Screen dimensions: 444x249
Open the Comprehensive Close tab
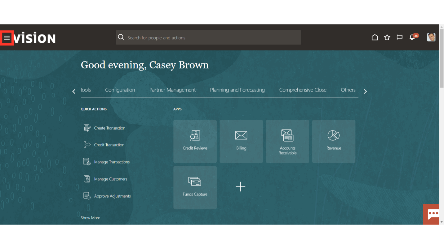click(x=303, y=90)
